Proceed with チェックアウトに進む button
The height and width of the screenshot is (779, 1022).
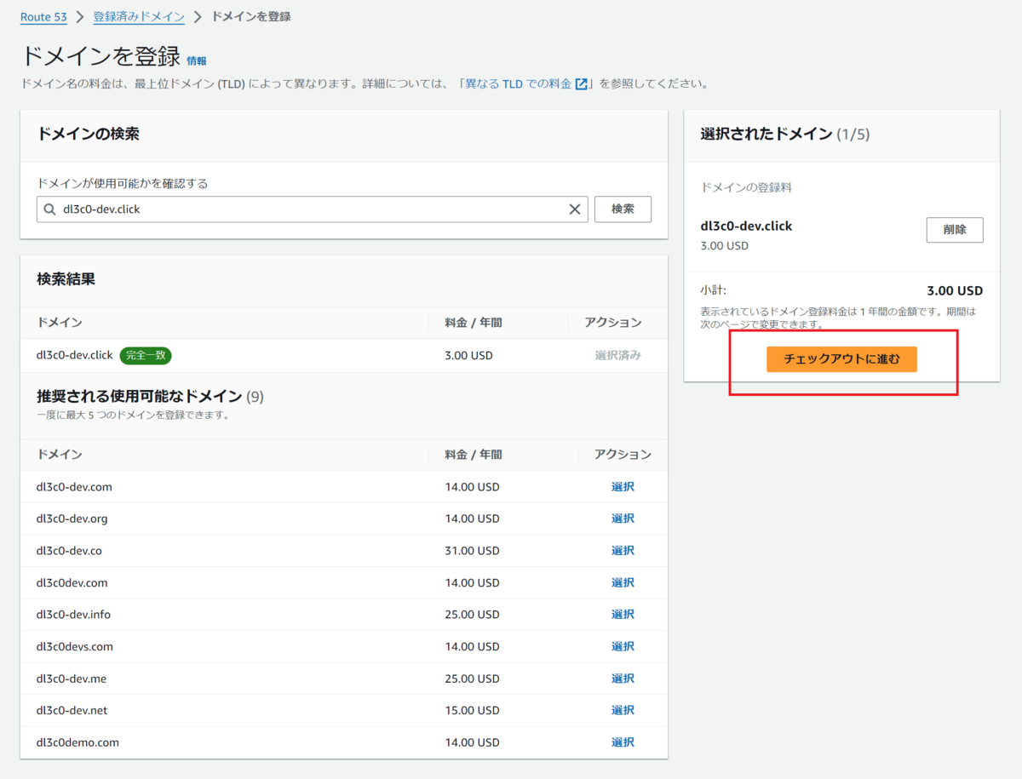tap(841, 359)
